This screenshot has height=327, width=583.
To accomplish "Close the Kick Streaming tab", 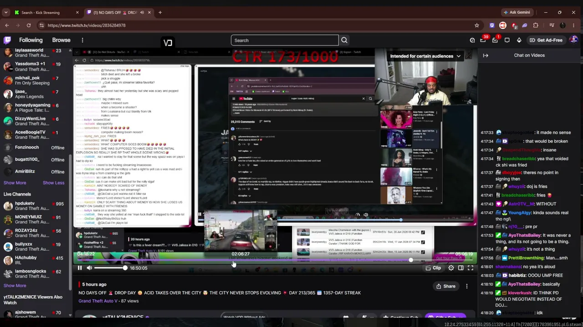I will coord(77,12).
